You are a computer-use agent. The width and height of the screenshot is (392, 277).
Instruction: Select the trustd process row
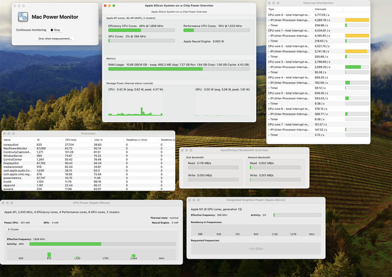click(88, 181)
